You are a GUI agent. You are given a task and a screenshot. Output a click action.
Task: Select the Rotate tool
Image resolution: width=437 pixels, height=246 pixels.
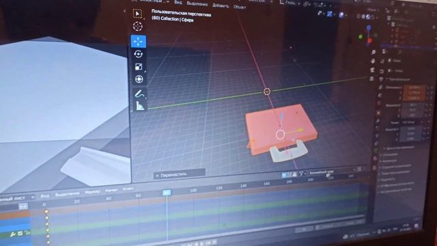(138, 54)
